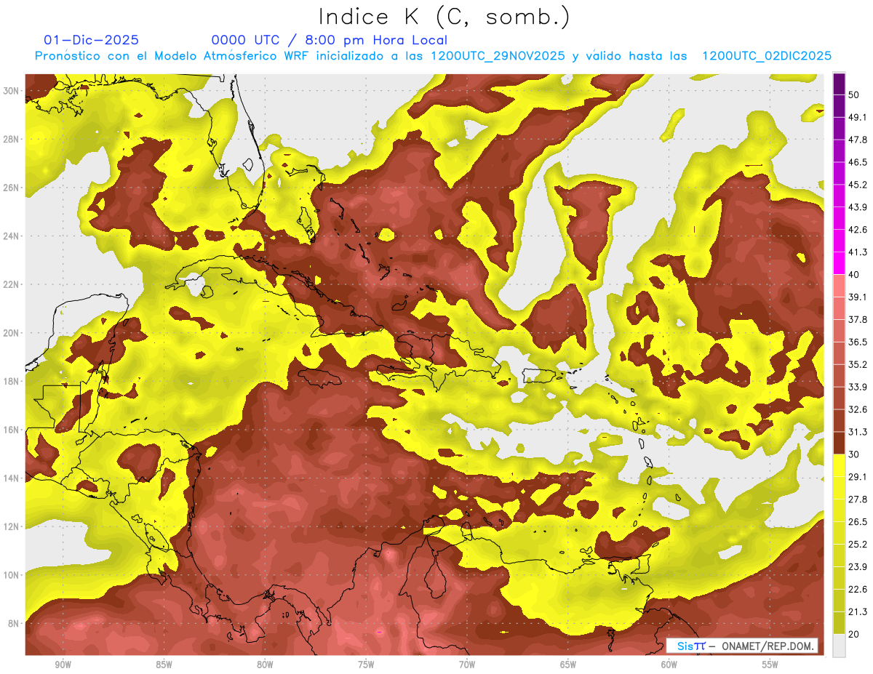
Task: Click the latitude axis label "16N"
Action: point(12,430)
